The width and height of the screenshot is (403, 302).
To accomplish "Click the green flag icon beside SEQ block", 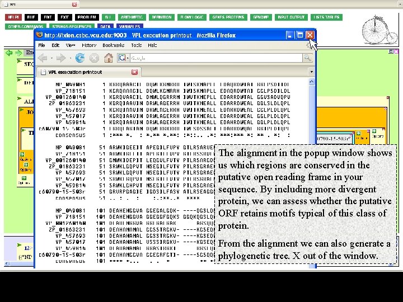I will (19, 62).
